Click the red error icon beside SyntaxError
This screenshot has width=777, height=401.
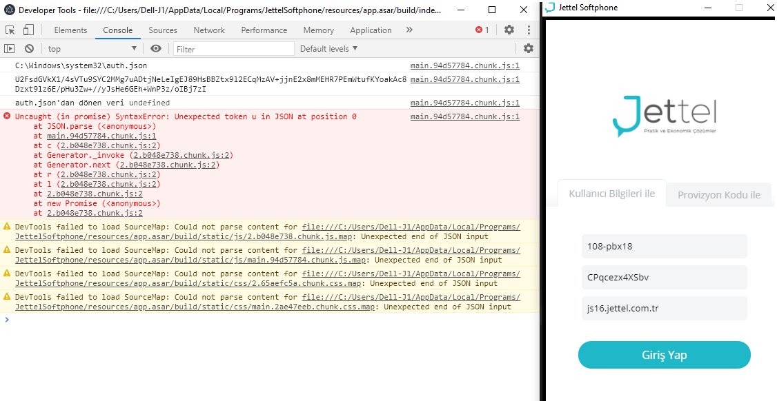(7, 116)
